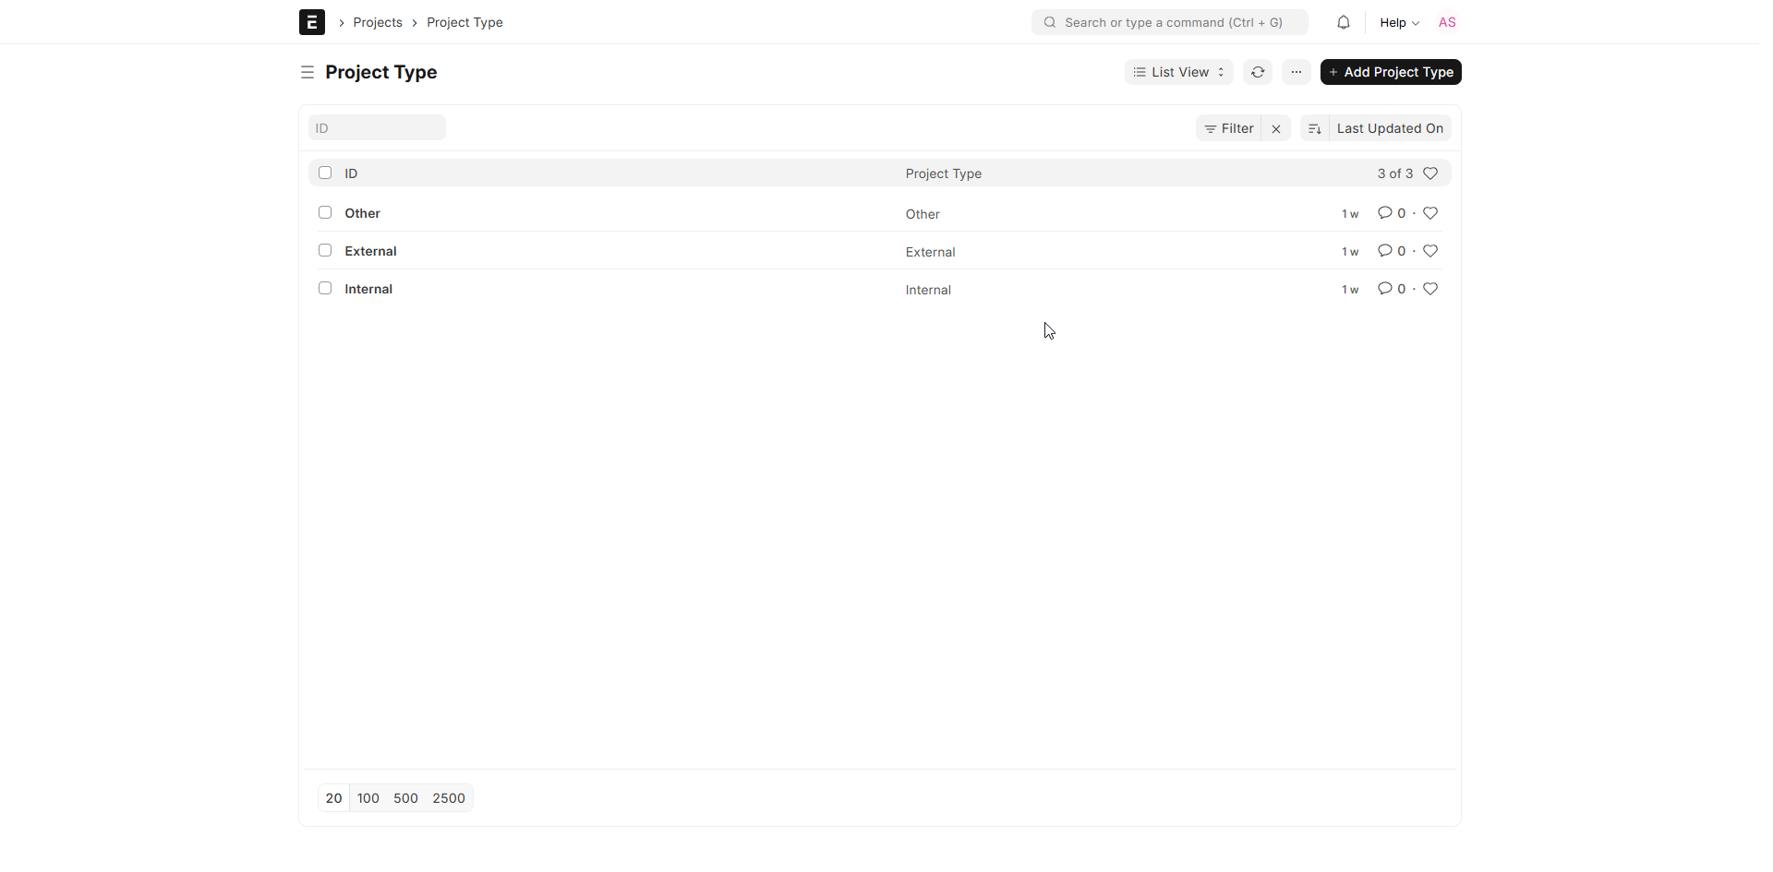
Task: Click the ERPNext home logo icon
Action: tap(311, 22)
